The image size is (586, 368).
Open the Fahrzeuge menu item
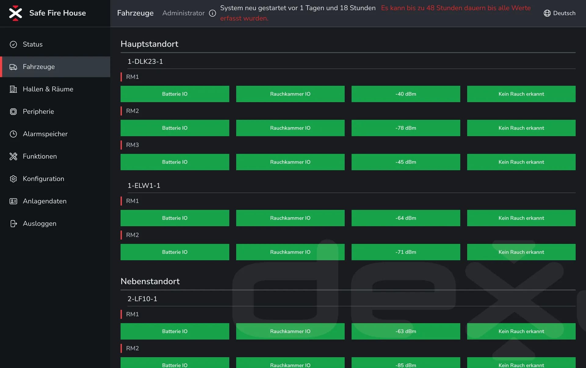point(39,67)
